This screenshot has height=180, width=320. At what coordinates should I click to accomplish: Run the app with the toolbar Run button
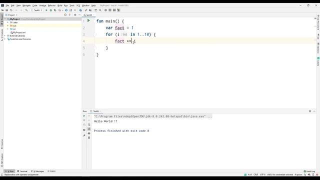(x=46, y=10)
